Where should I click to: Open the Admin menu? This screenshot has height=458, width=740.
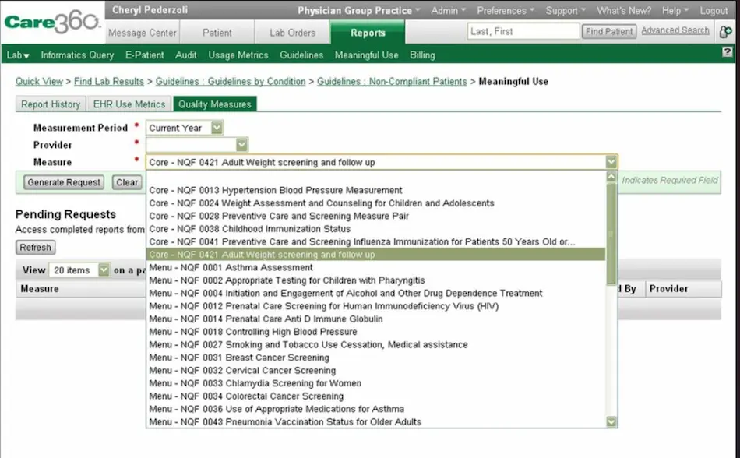click(447, 11)
